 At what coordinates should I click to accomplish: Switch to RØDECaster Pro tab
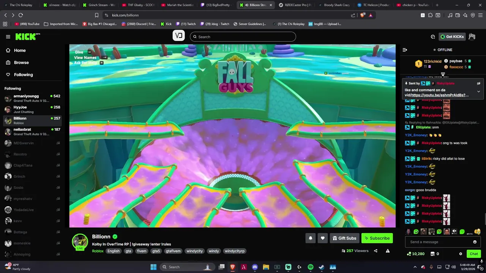click(295, 5)
